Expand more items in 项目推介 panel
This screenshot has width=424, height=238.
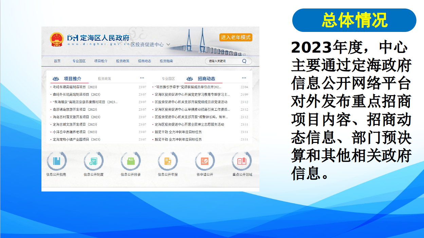pyautogui.click(x=142, y=78)
